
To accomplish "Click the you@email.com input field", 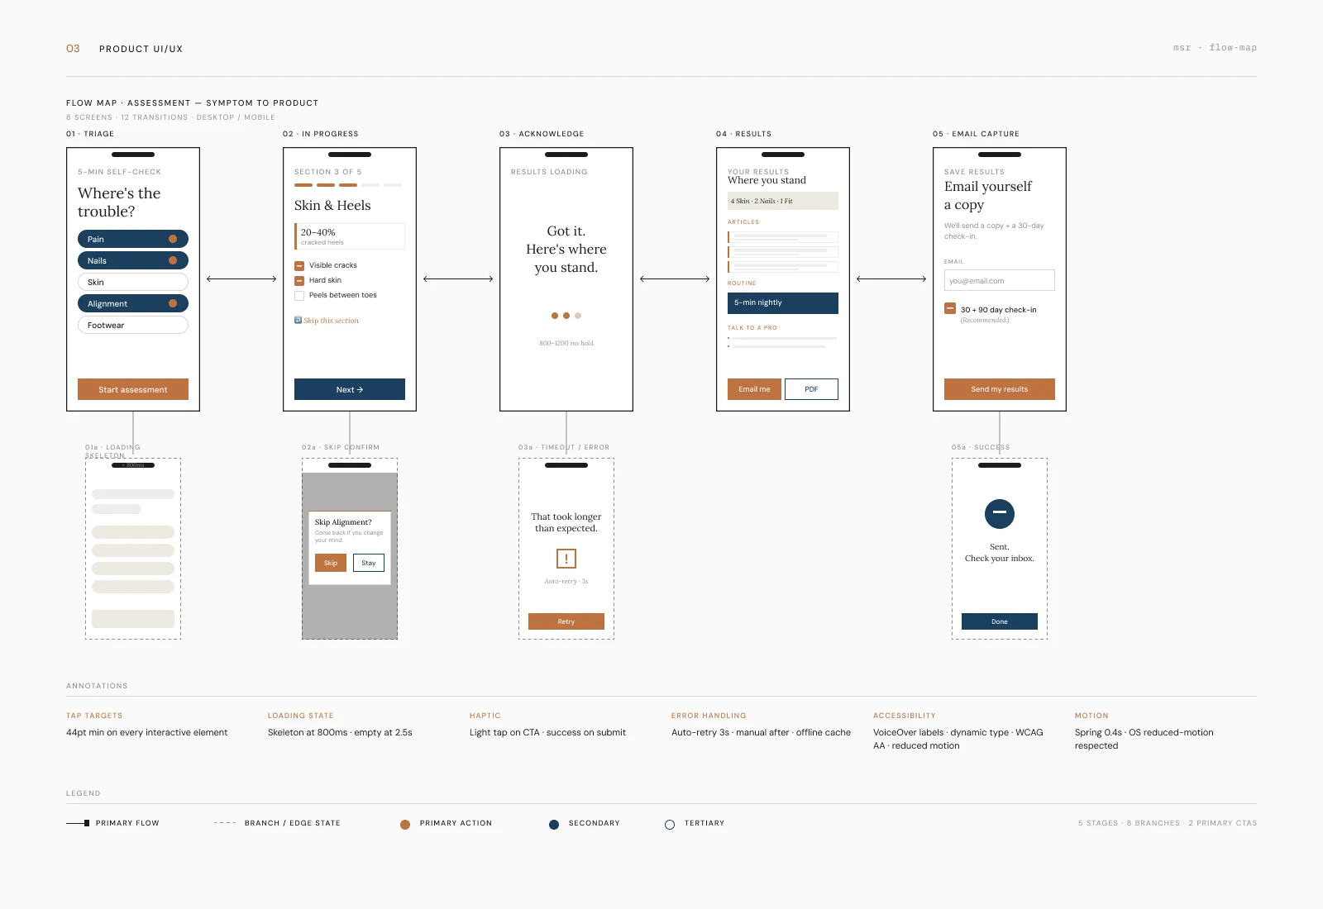I will click(x=999, y=280).
